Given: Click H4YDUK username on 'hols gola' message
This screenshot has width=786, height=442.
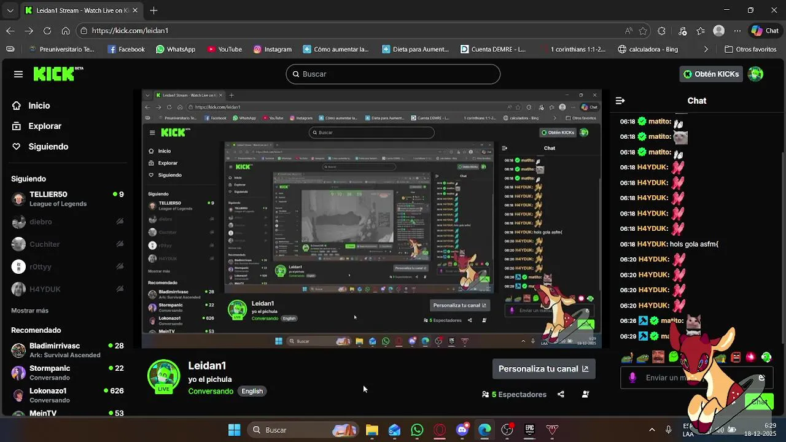Looking at the screenshot, I should coord(652,244).
